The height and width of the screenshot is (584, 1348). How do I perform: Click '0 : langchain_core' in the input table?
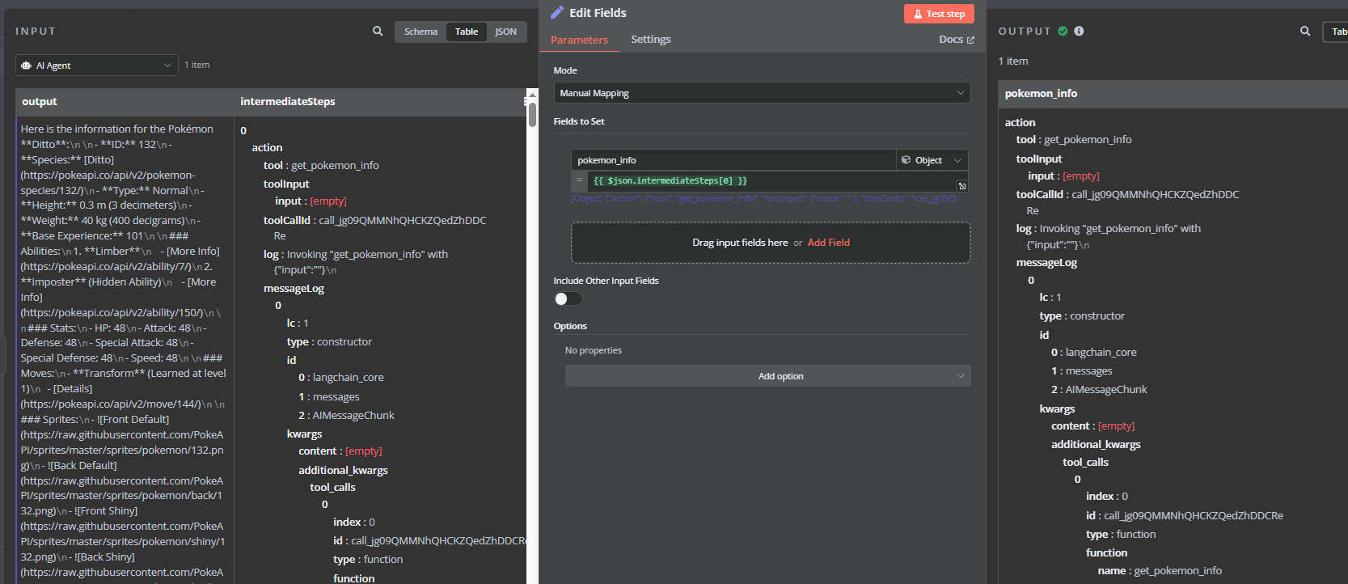pos(341,378)
